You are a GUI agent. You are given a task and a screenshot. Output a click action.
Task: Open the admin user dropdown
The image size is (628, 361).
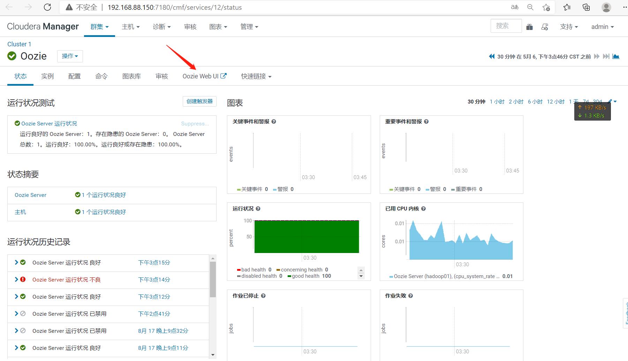tap(603, 27)
